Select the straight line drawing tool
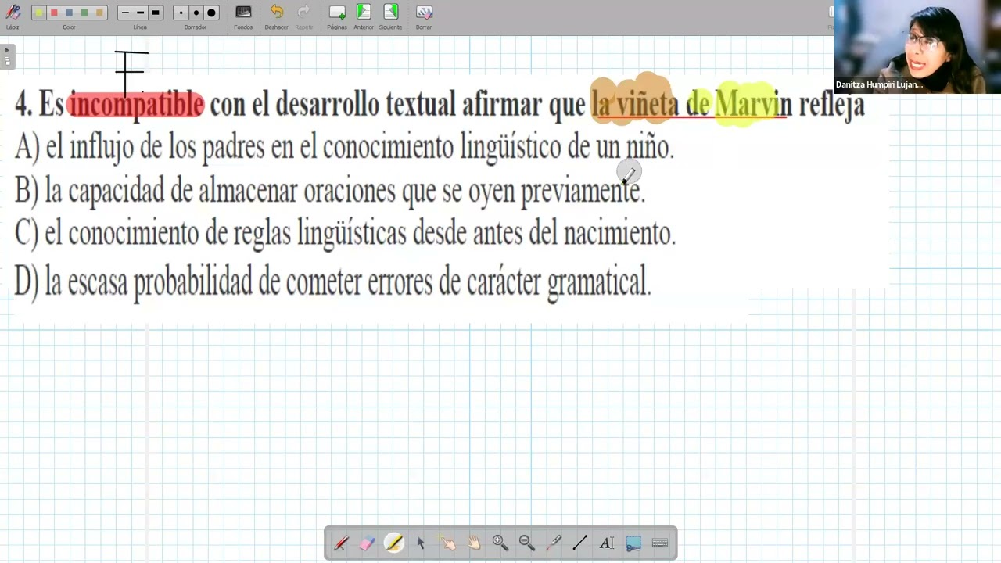 (x=580, y=543)
